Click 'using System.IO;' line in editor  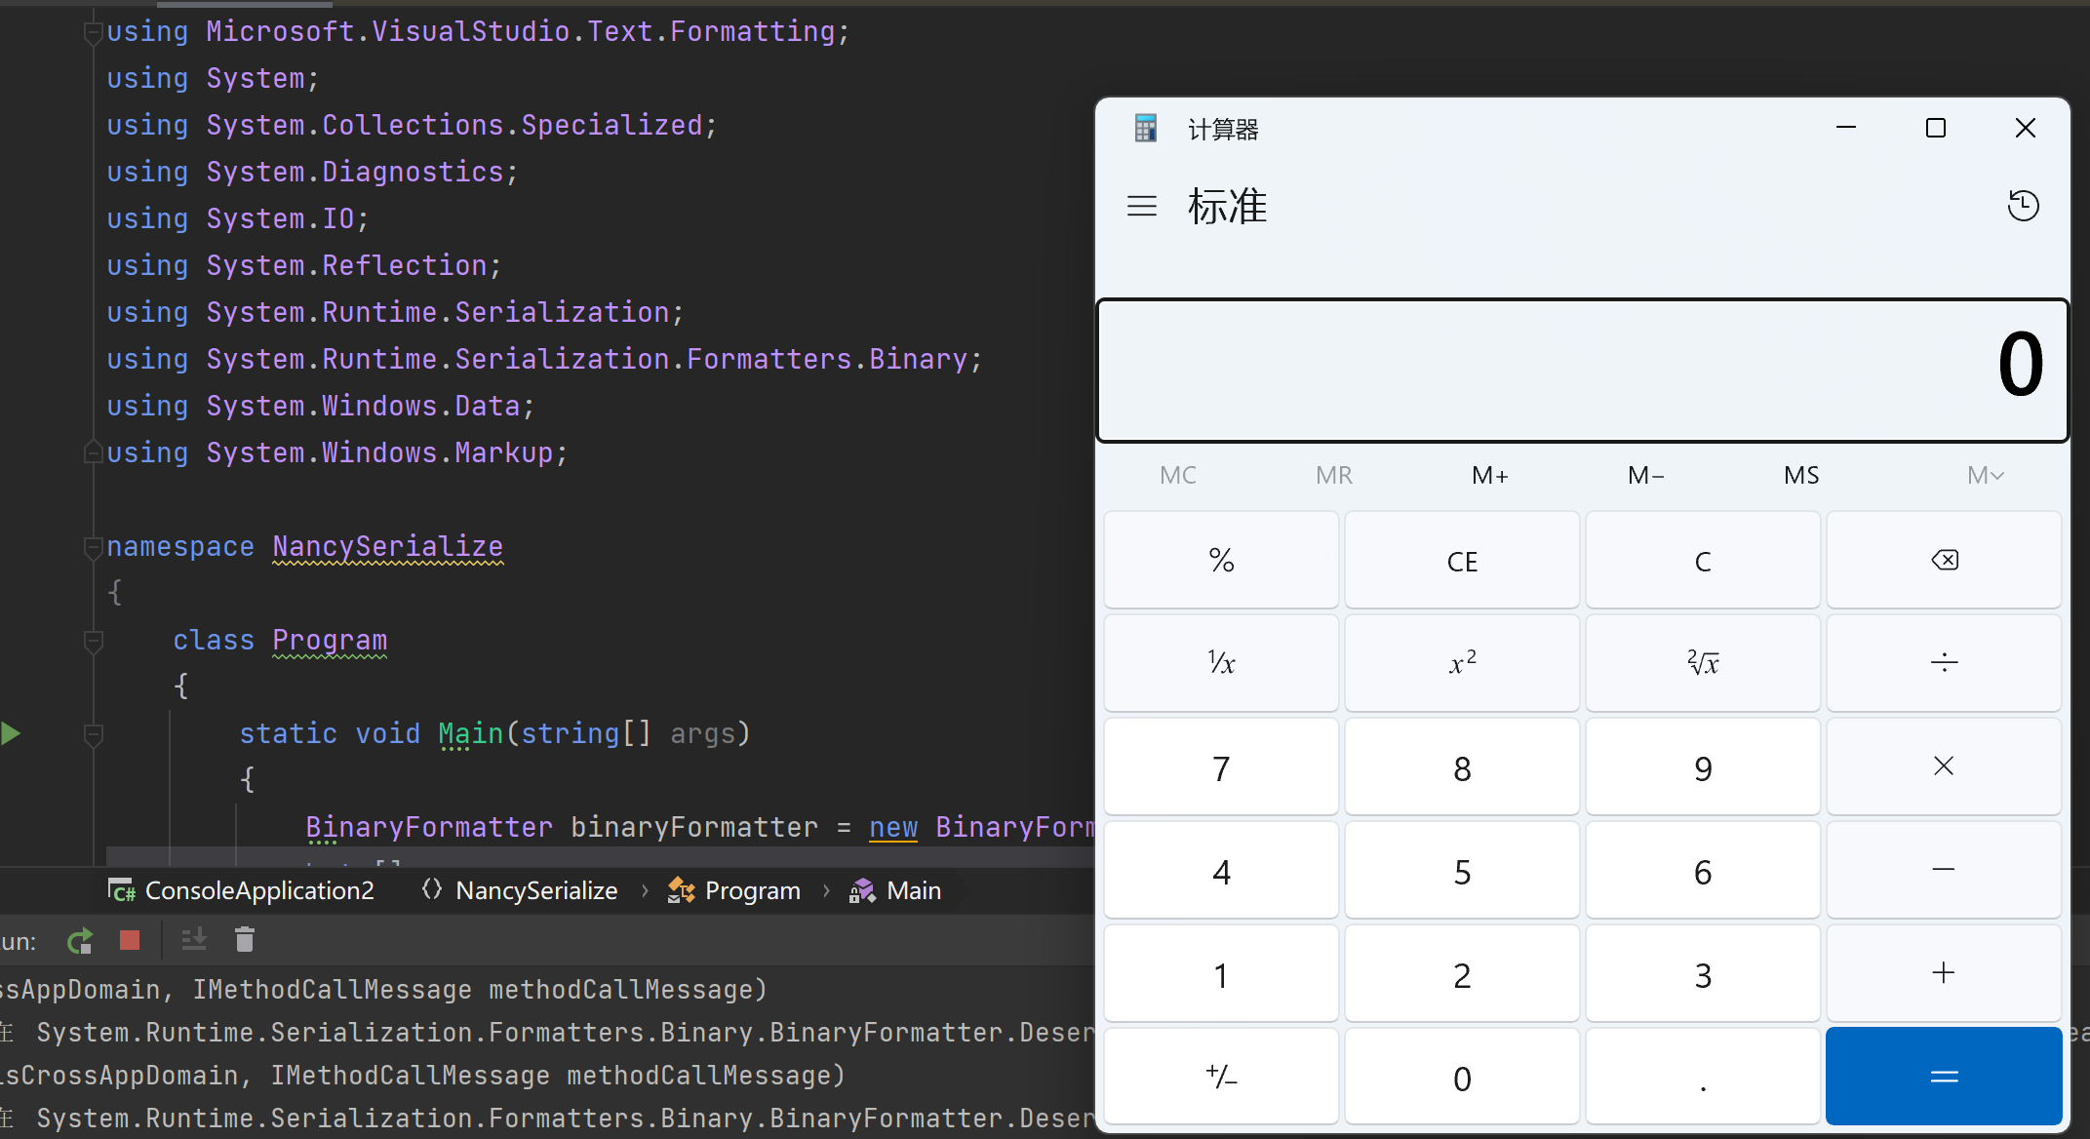[238, 218]
